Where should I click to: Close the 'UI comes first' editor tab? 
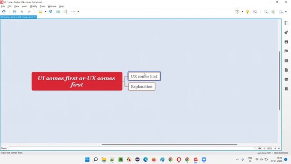[35, 17]
